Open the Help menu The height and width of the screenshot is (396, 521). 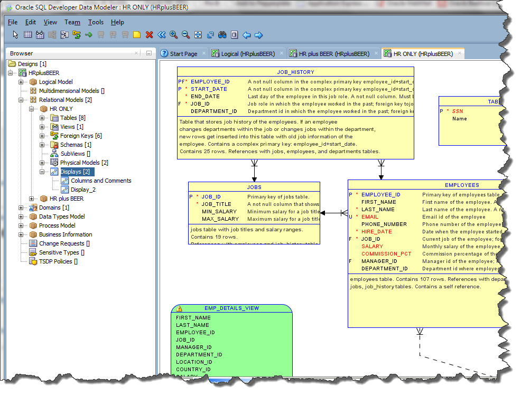pos(117,22)
